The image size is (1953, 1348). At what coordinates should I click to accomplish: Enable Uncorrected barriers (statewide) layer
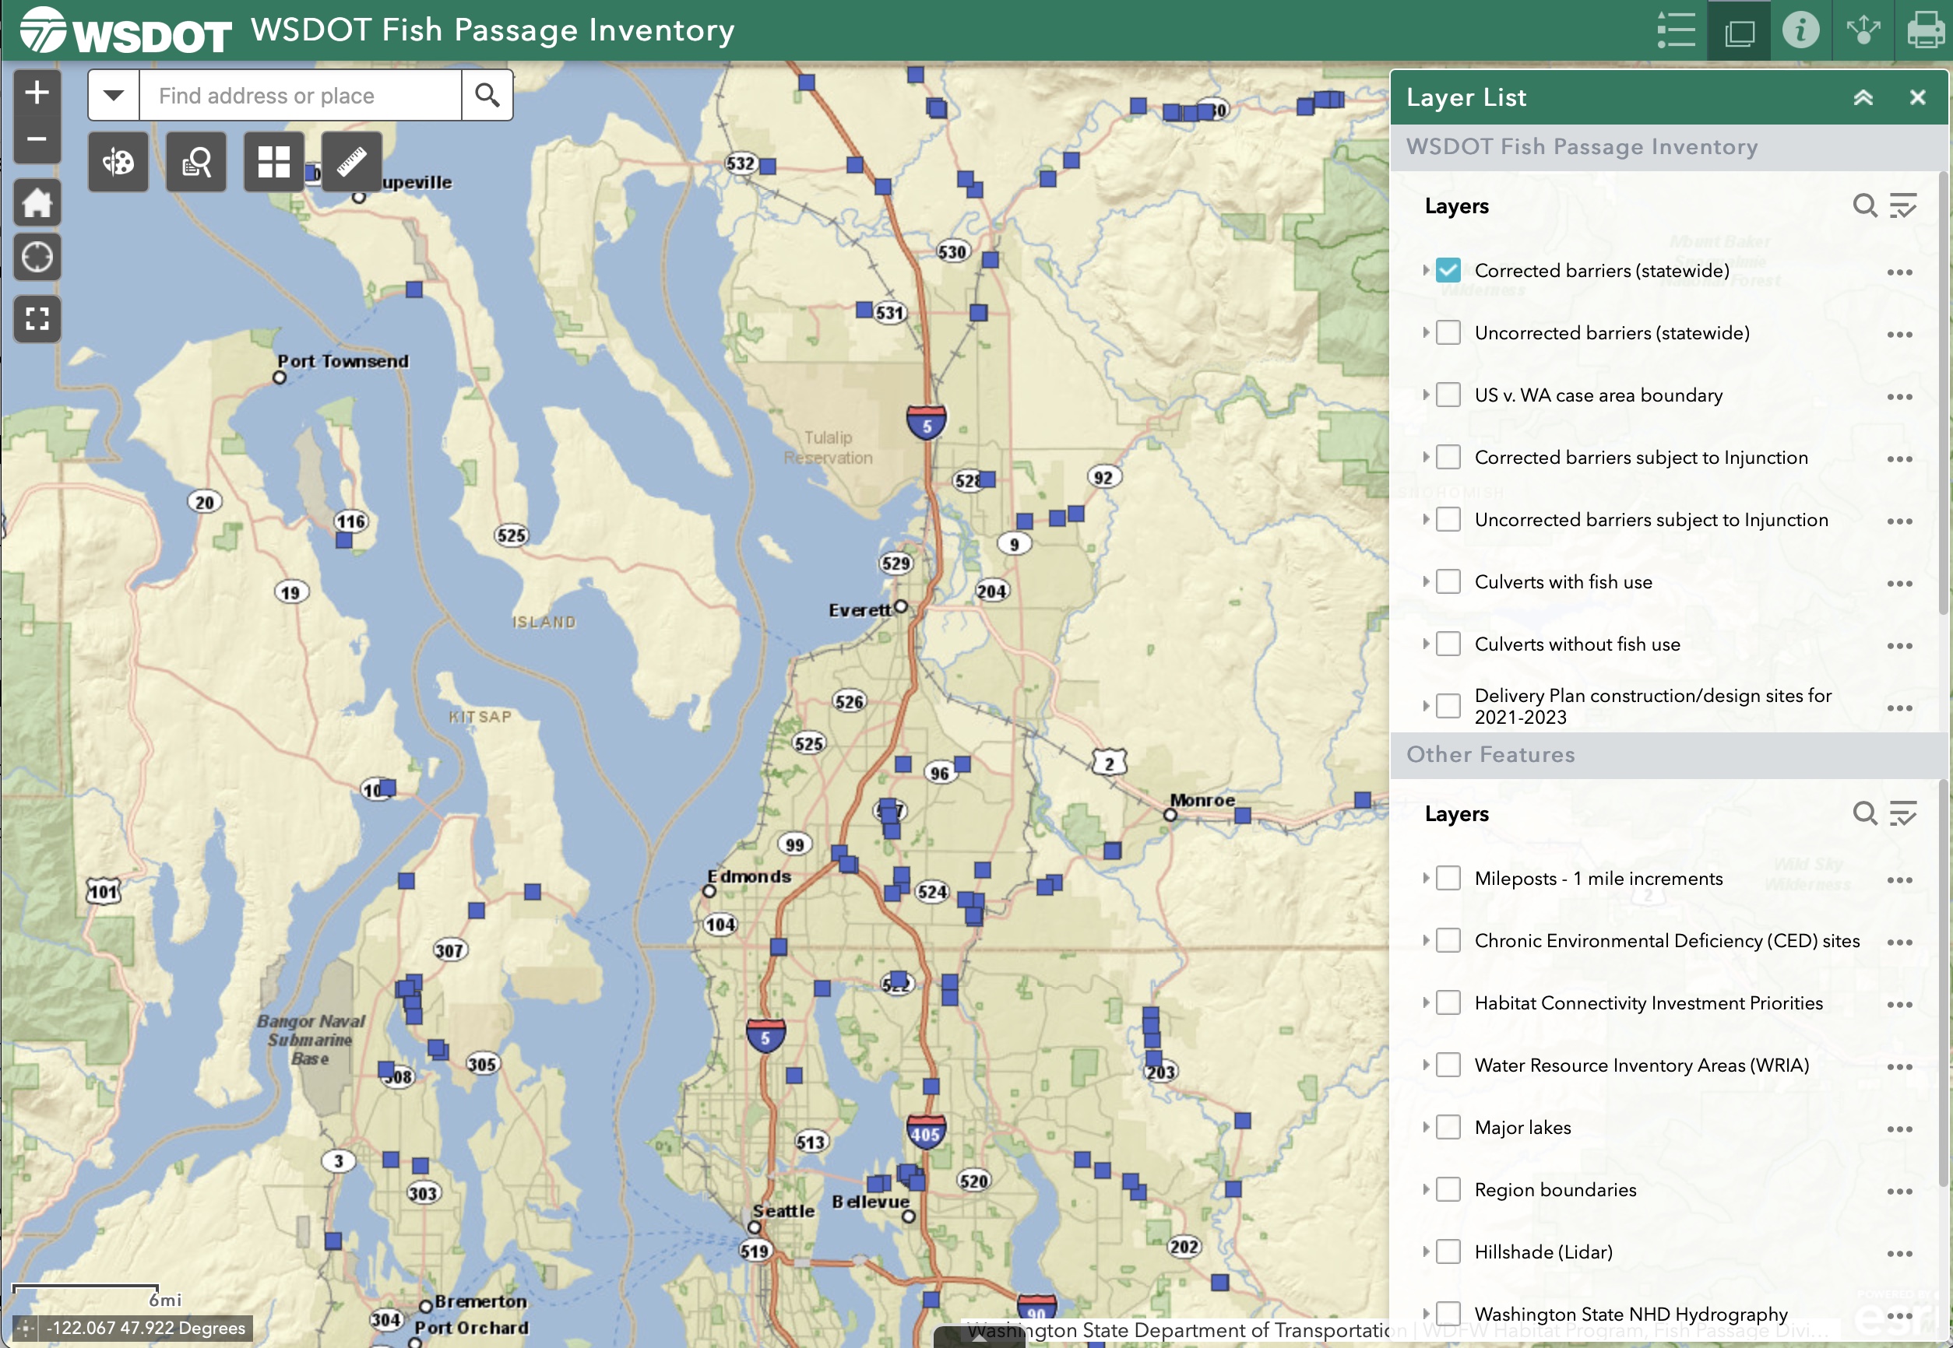(x=1448, y=333)
